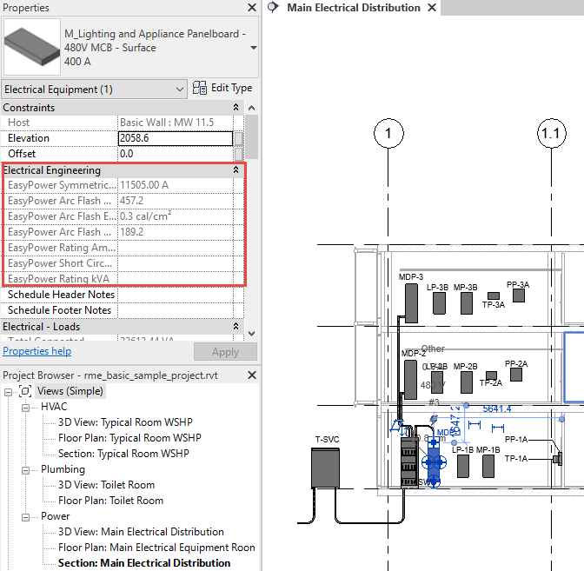Click the Views (Simple) browser icon
Screen dimensions: 584x571
pyautogui.click(x=25, y=391)
